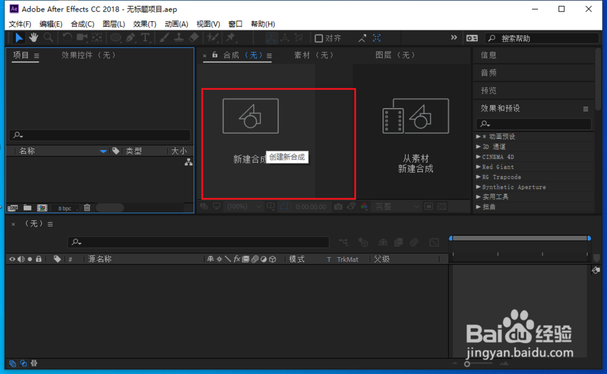
Task: Toggle the solo dot column in timeline
Action: (x=30, y=259)
